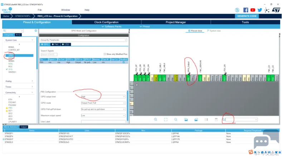
Task: Select RCC in the System Core list
Action: tap(10, 67)
